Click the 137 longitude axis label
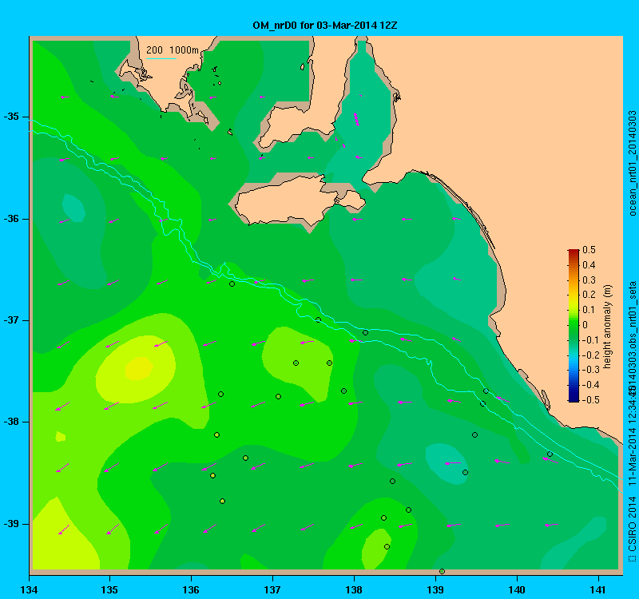Viewport: 639px width, 599px height. coord(272,589)
